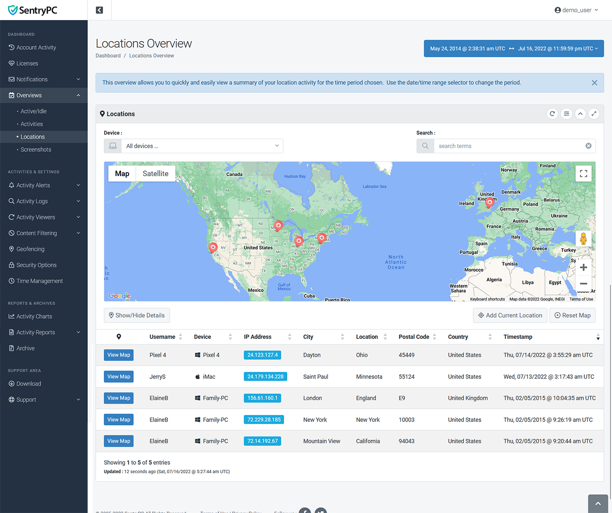
Task: Collapse the Locations panel with the up chevron
Action: (580, 114)
